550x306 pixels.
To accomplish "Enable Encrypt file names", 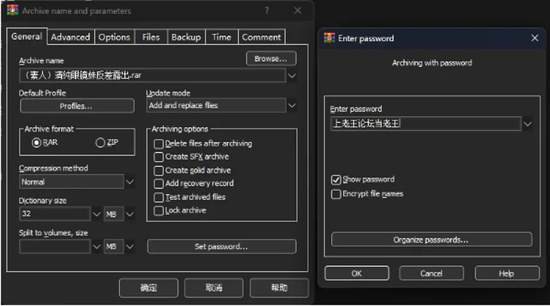I will [336, 194].
